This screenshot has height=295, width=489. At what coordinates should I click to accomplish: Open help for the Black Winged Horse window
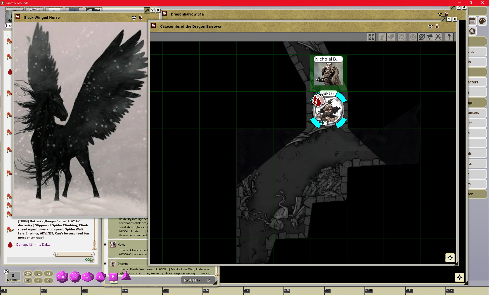tap(153, 10)
